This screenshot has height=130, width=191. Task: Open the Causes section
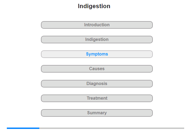coord(97,69)
